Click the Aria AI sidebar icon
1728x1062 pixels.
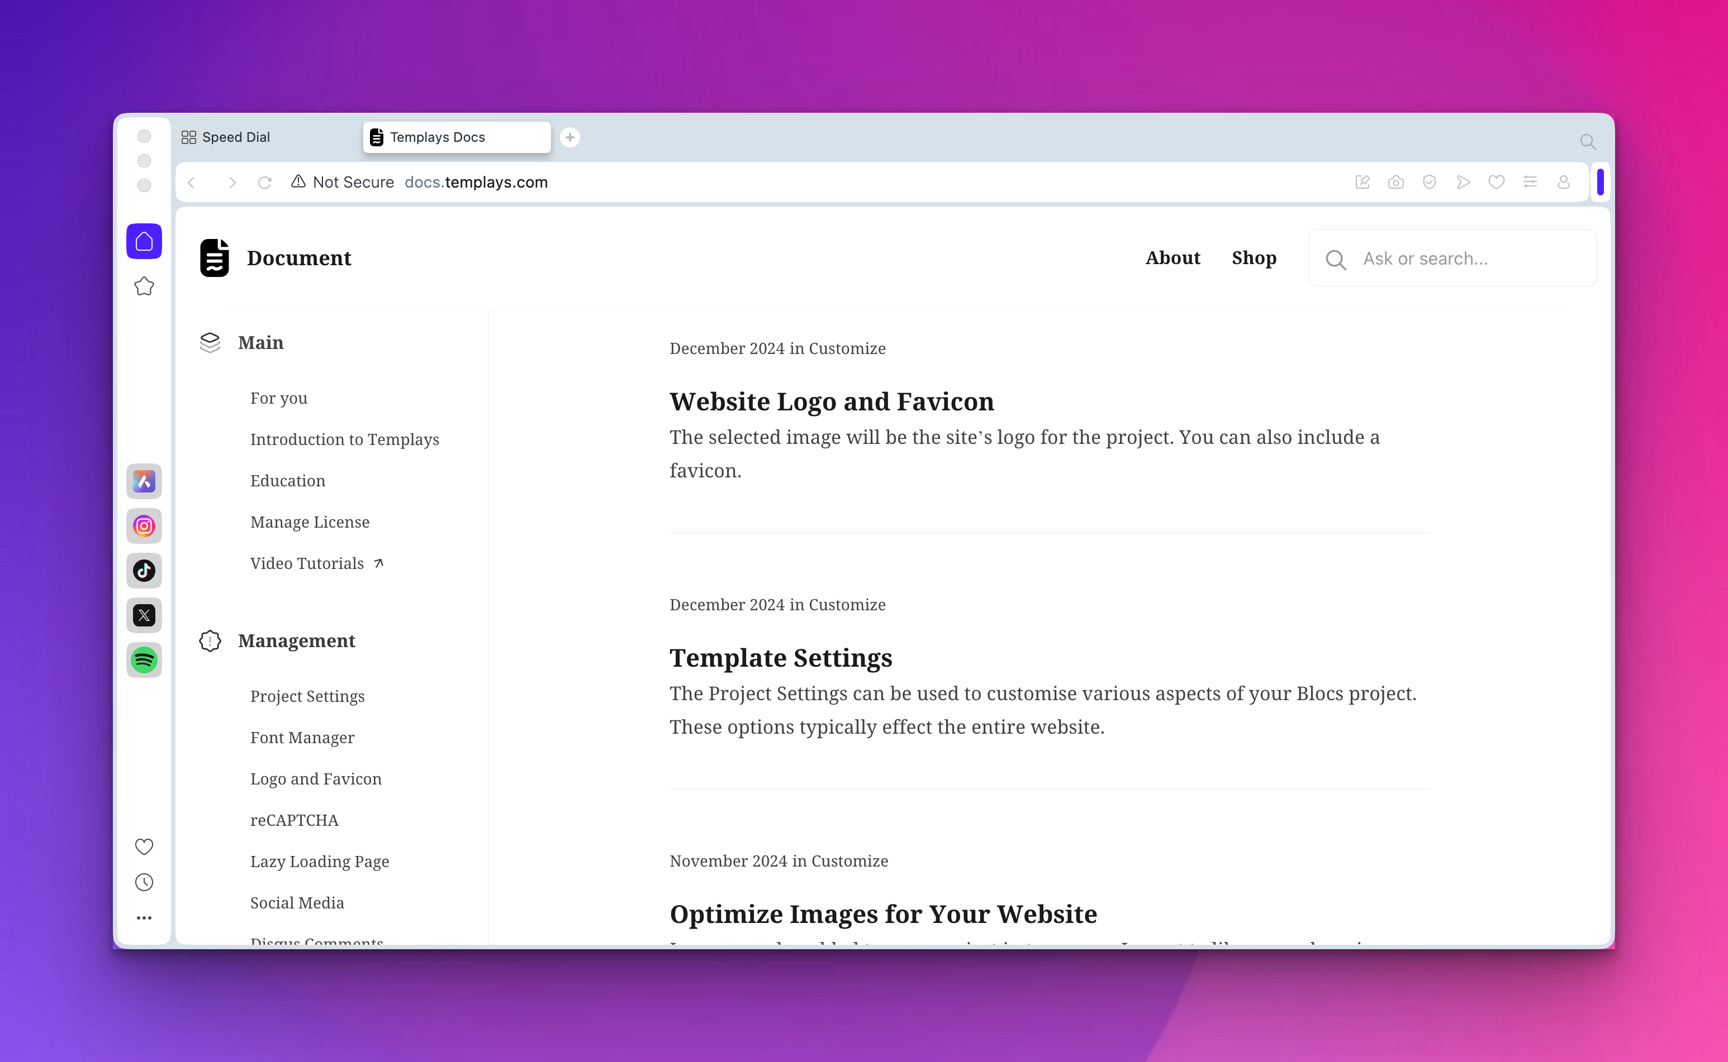tap(144, 481)
